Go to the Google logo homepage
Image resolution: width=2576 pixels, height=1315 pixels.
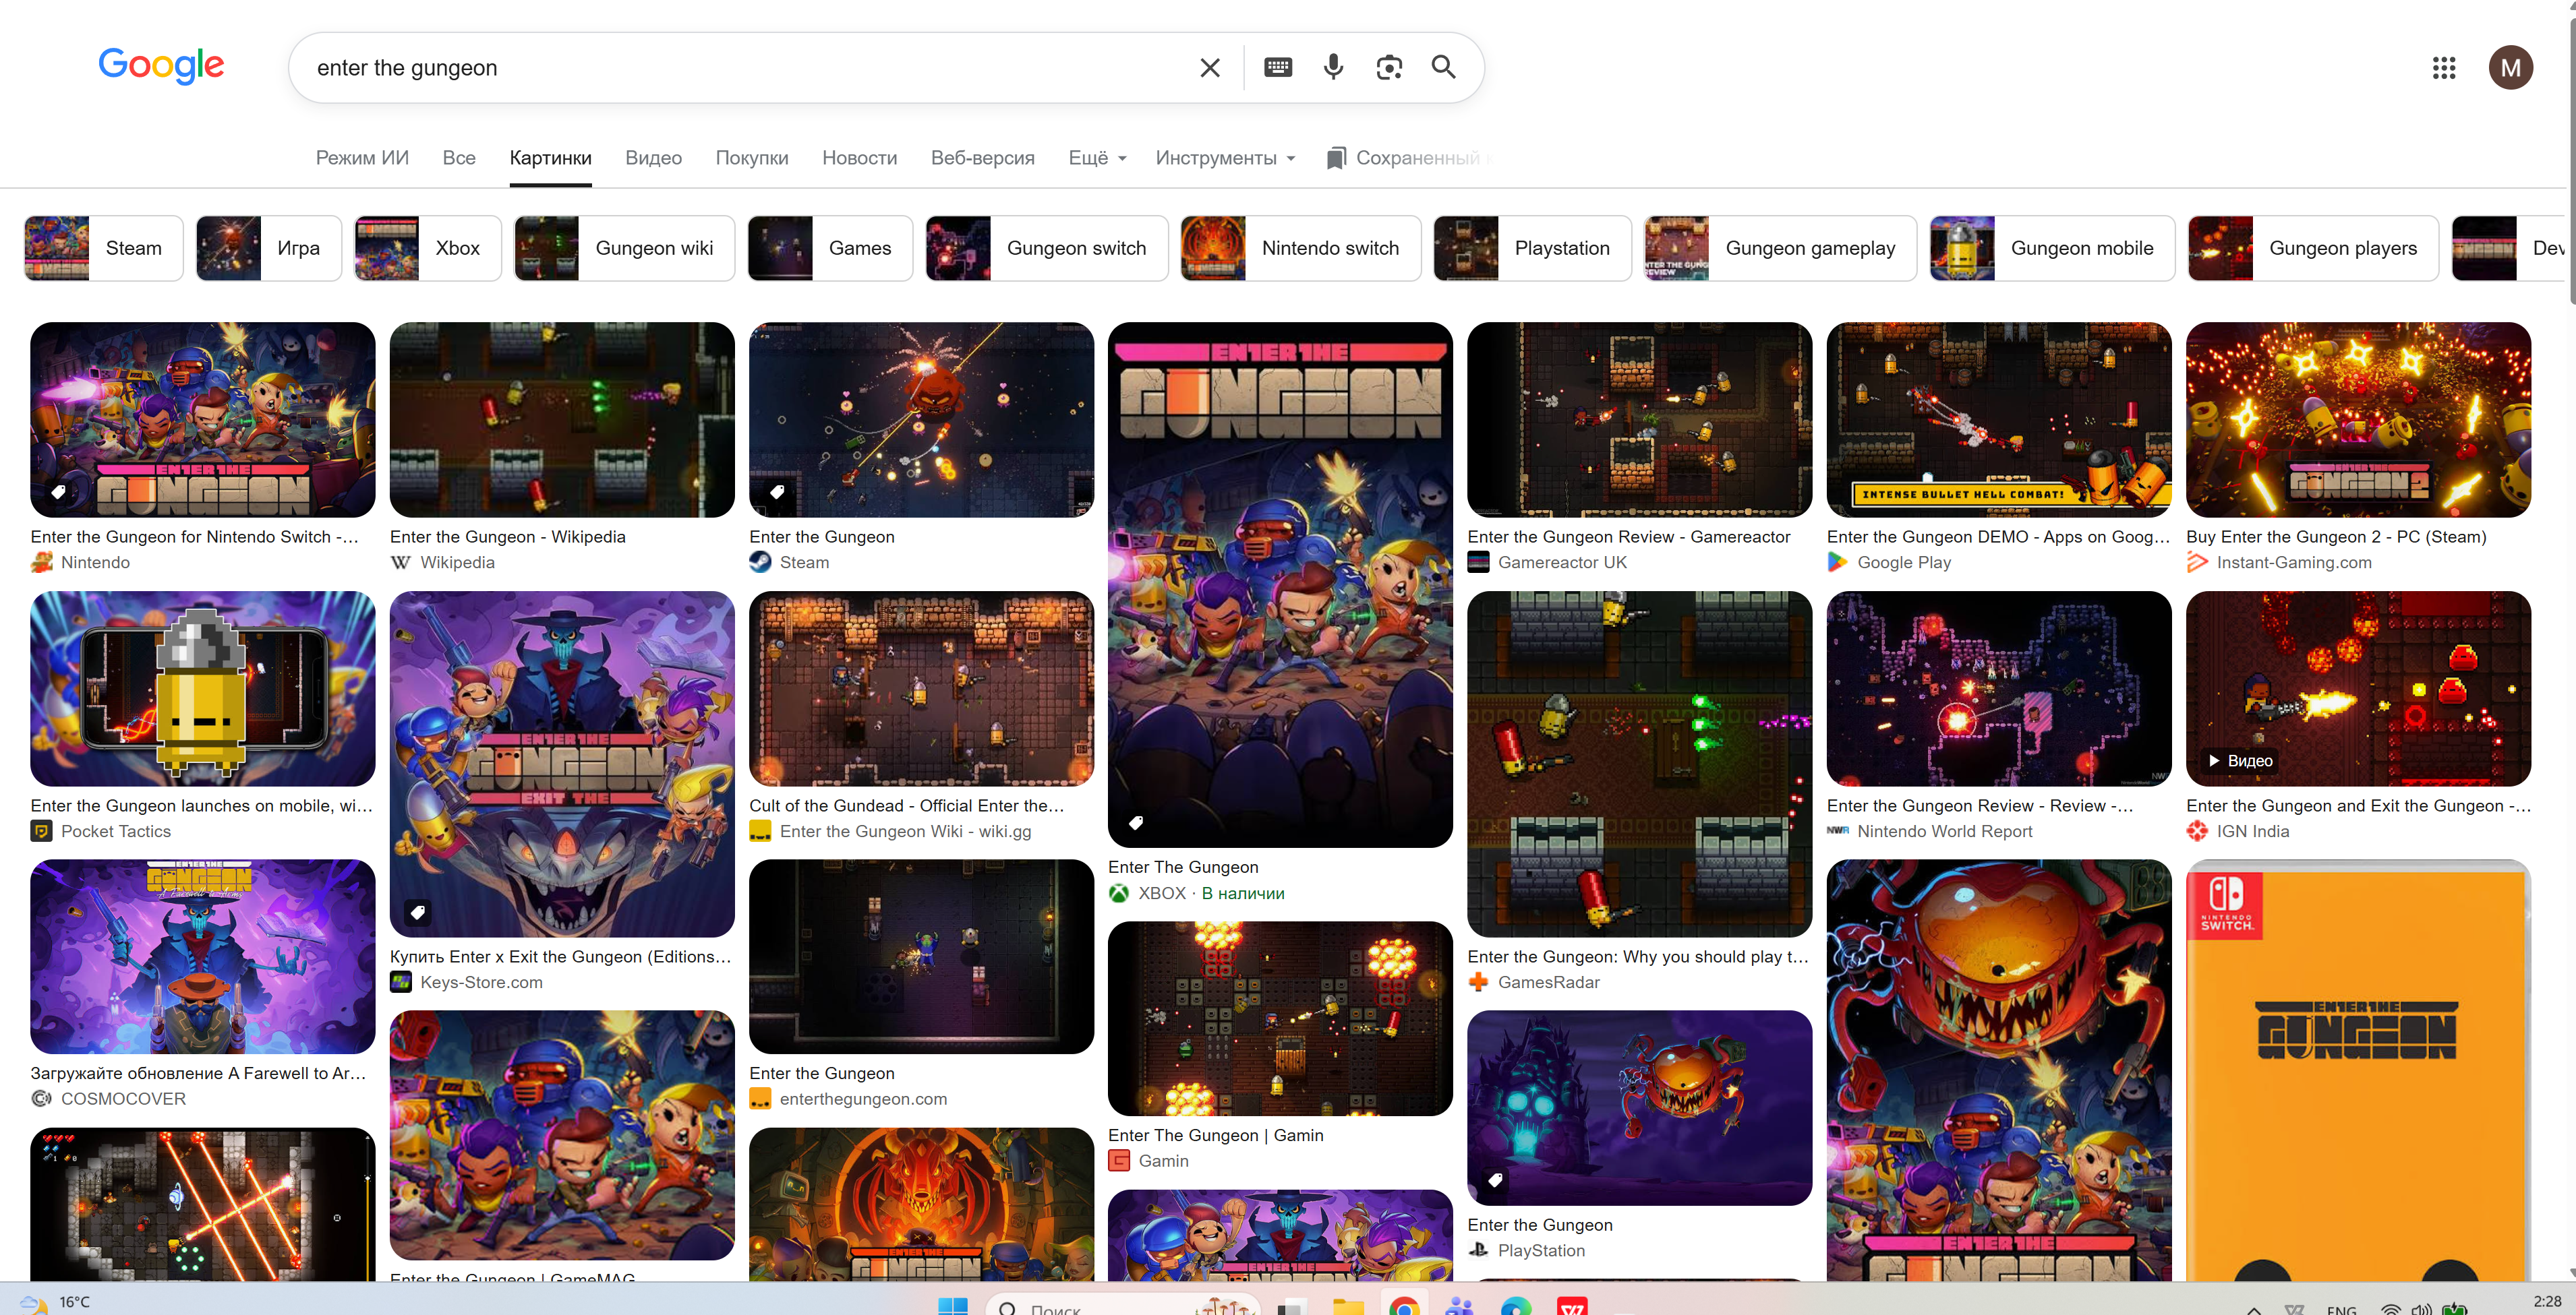(x=161, y=66)
